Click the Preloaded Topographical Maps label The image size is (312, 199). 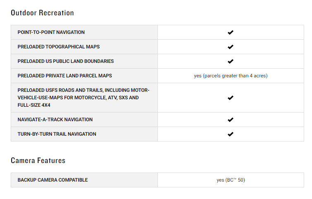pos(59,47)
